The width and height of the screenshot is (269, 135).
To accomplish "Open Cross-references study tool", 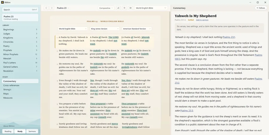I will coord(20,85).
